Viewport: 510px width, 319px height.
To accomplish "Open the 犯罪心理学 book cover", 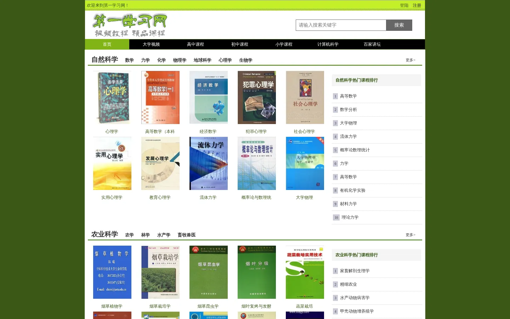I will coord(257,97).
